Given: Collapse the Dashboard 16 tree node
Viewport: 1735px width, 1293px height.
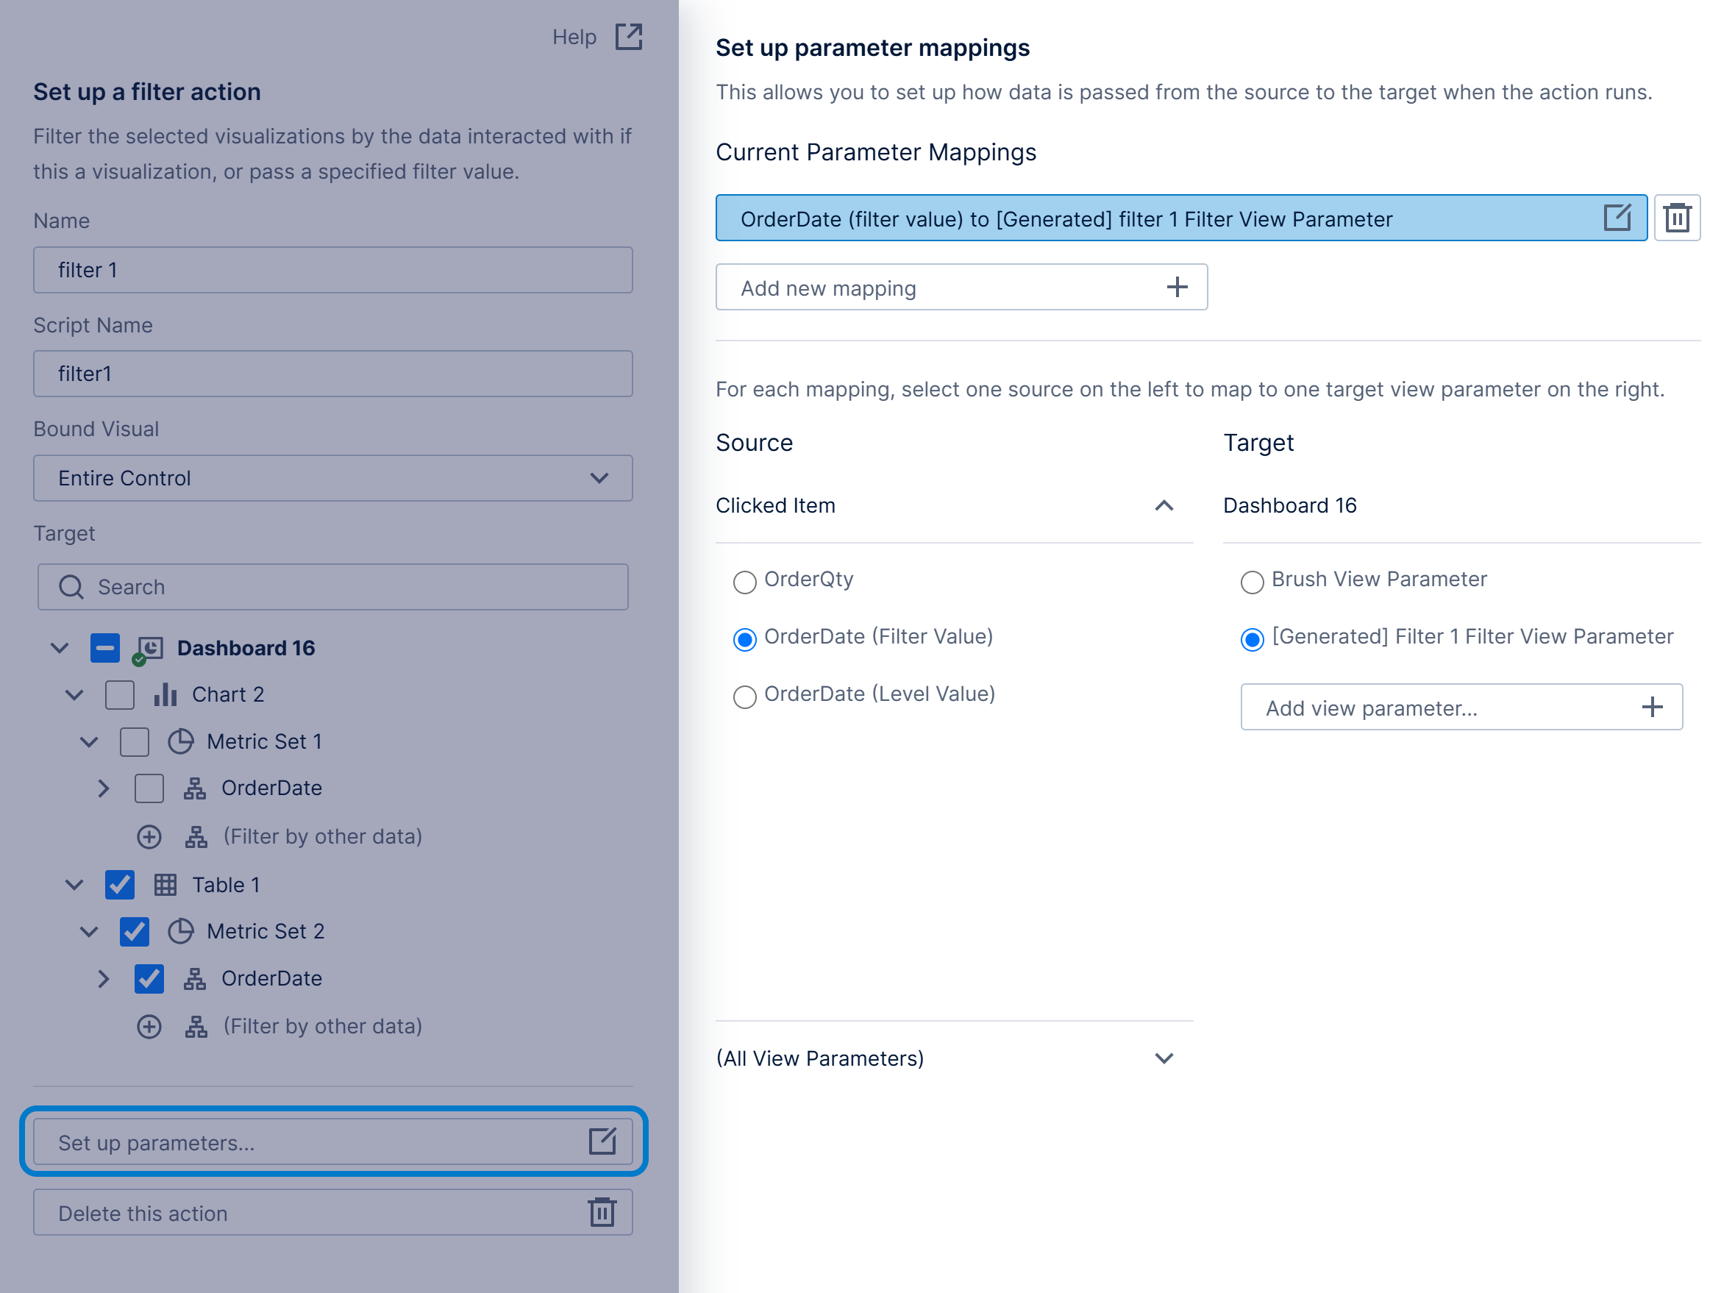Looking at the screenshot, I should (60, 648).
